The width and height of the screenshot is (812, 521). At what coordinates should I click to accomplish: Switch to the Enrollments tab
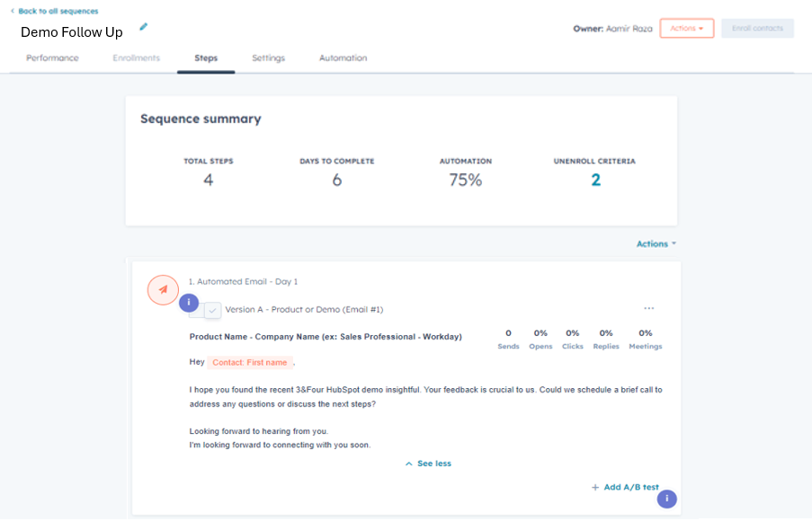tap(136, 58)
